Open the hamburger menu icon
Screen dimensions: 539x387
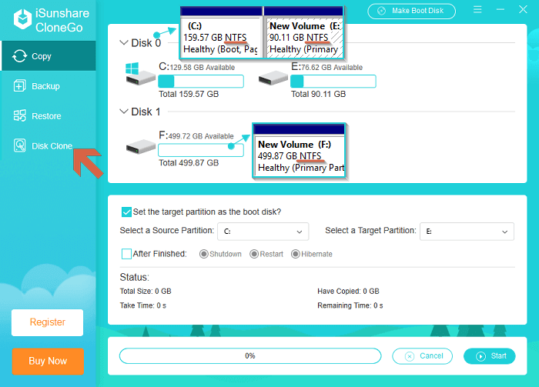pyautogui.click(x=477, y=9)
